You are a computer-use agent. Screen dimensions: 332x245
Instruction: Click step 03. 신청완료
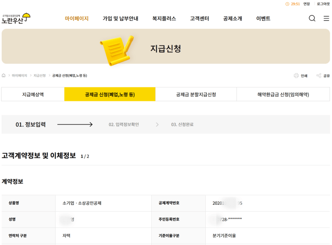click(x=182, y=125)
